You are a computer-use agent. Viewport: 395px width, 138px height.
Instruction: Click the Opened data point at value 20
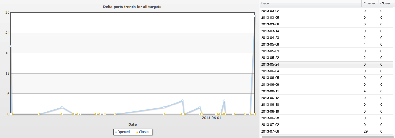pyautogui.click(x=11, y=46)
